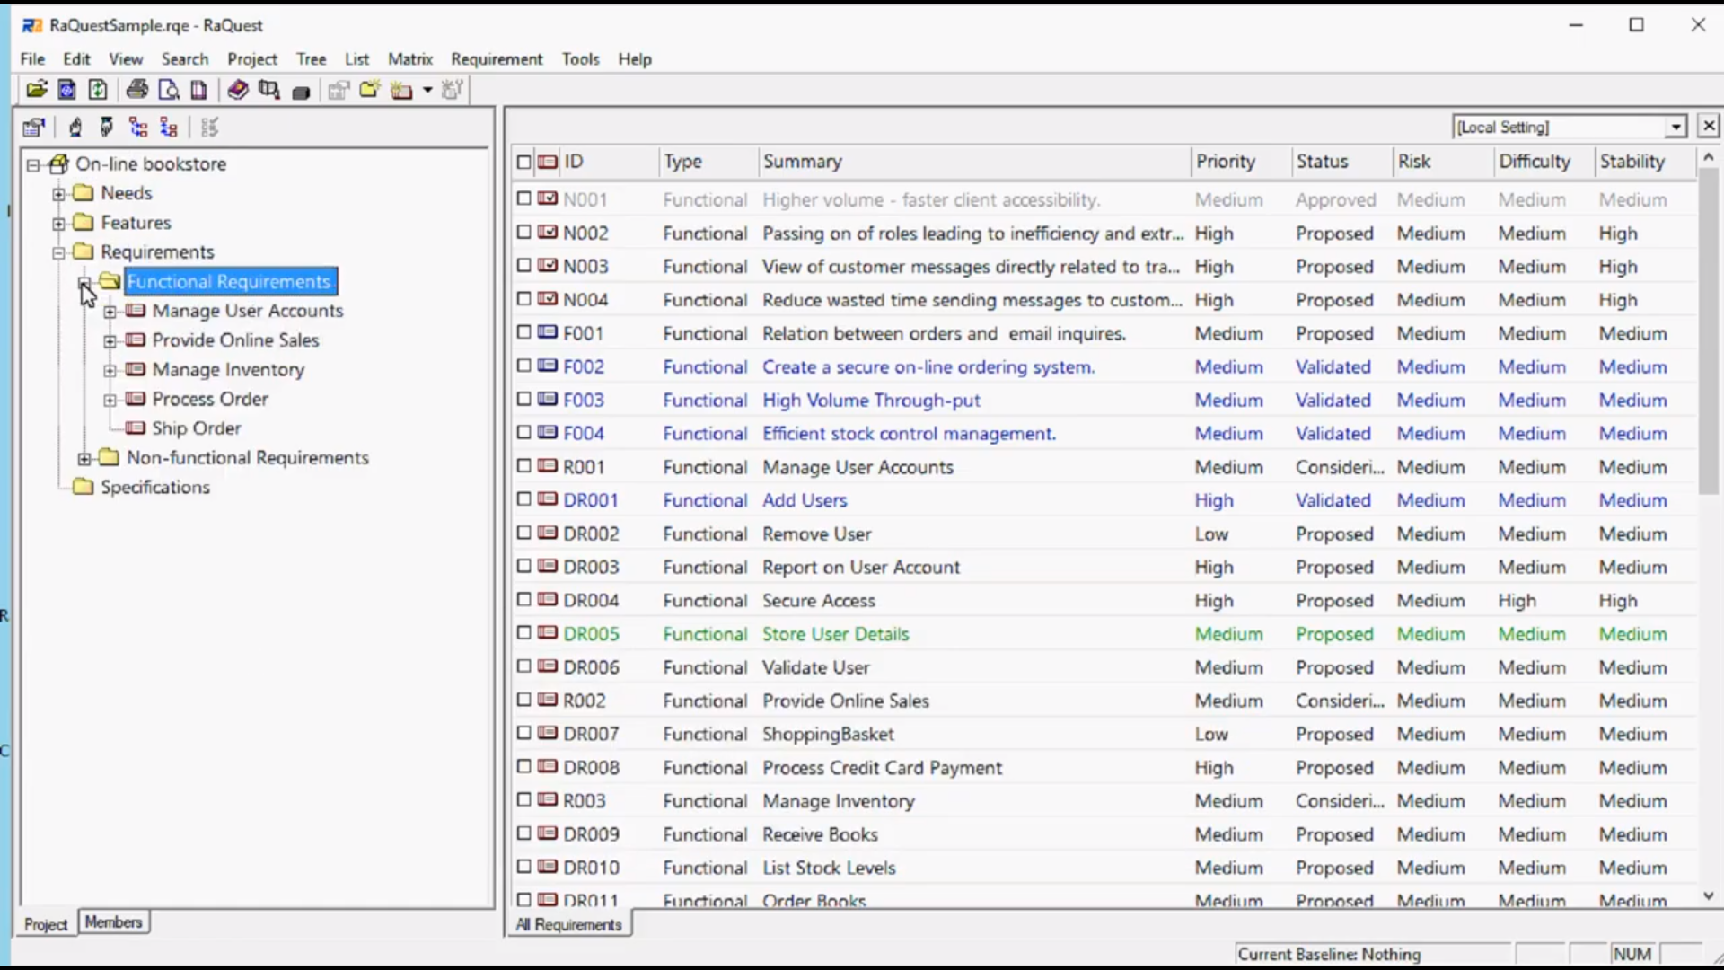The width and height of the screenshot is (1724, 970).
Task: Open the Local Setting dropdown
Action: click(1676, 128)
